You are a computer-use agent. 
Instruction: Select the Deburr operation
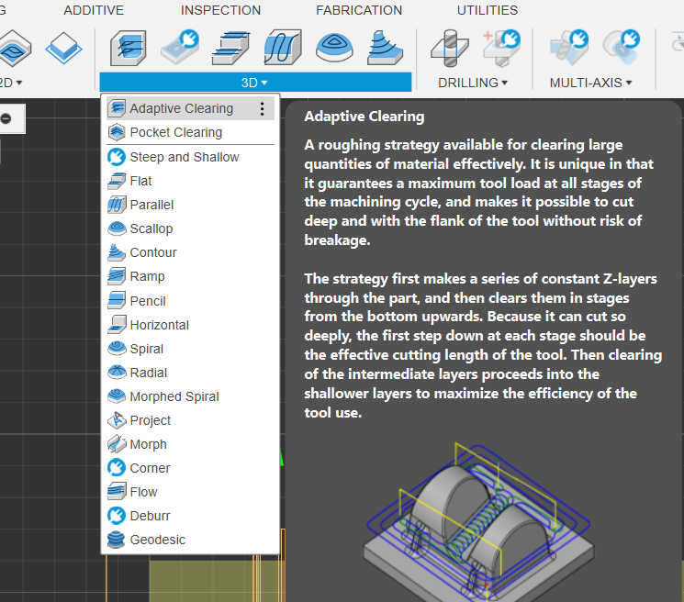[x=150, y=516]
